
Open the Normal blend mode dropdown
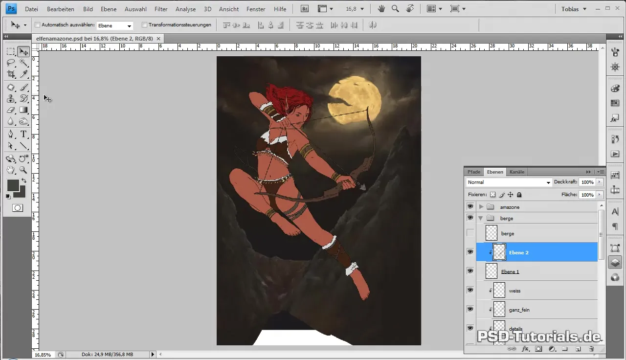tap(509, 182)
